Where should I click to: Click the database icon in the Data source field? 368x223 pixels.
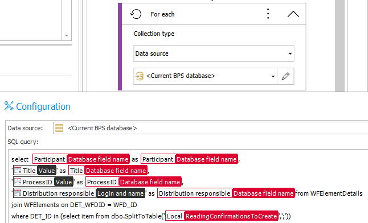coord(59,128)
